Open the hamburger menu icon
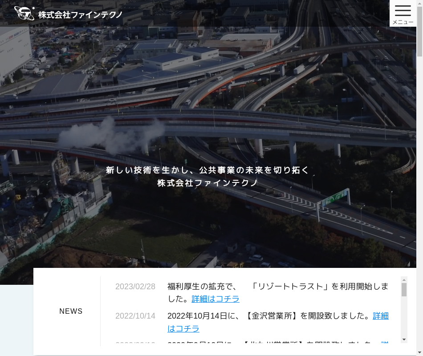This screenshot has width=423, height=356. [x=403, y=10]
